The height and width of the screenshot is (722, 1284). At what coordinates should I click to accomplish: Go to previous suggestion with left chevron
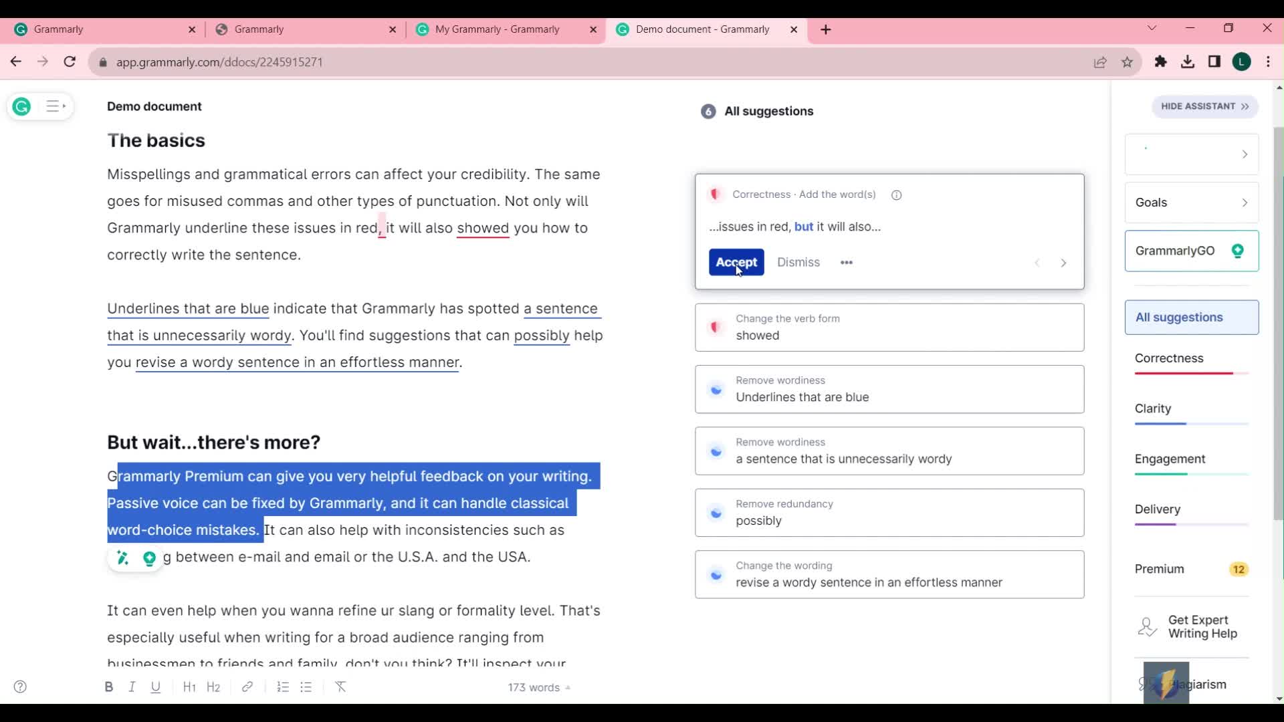pos(1037,263)
